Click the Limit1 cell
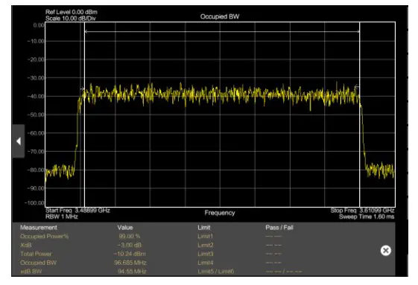Screen dimensions: 418x285 [205, 236]
